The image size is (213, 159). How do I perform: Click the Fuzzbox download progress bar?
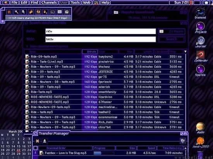point(104,153)
